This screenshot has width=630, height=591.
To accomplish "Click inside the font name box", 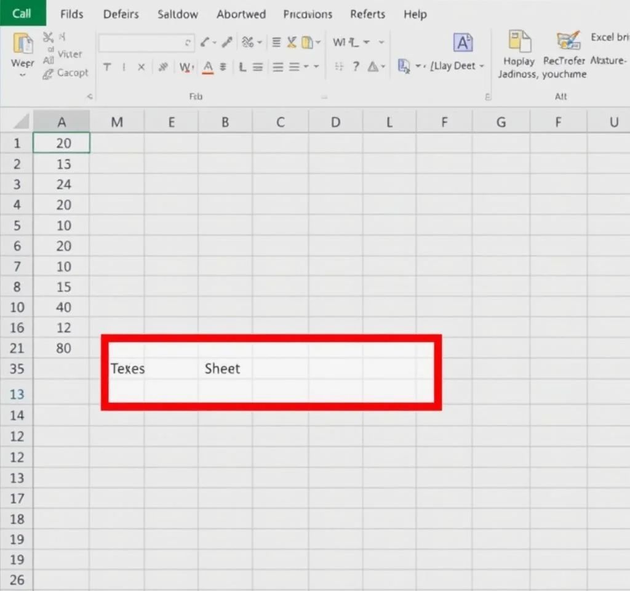I will [143, 42].
